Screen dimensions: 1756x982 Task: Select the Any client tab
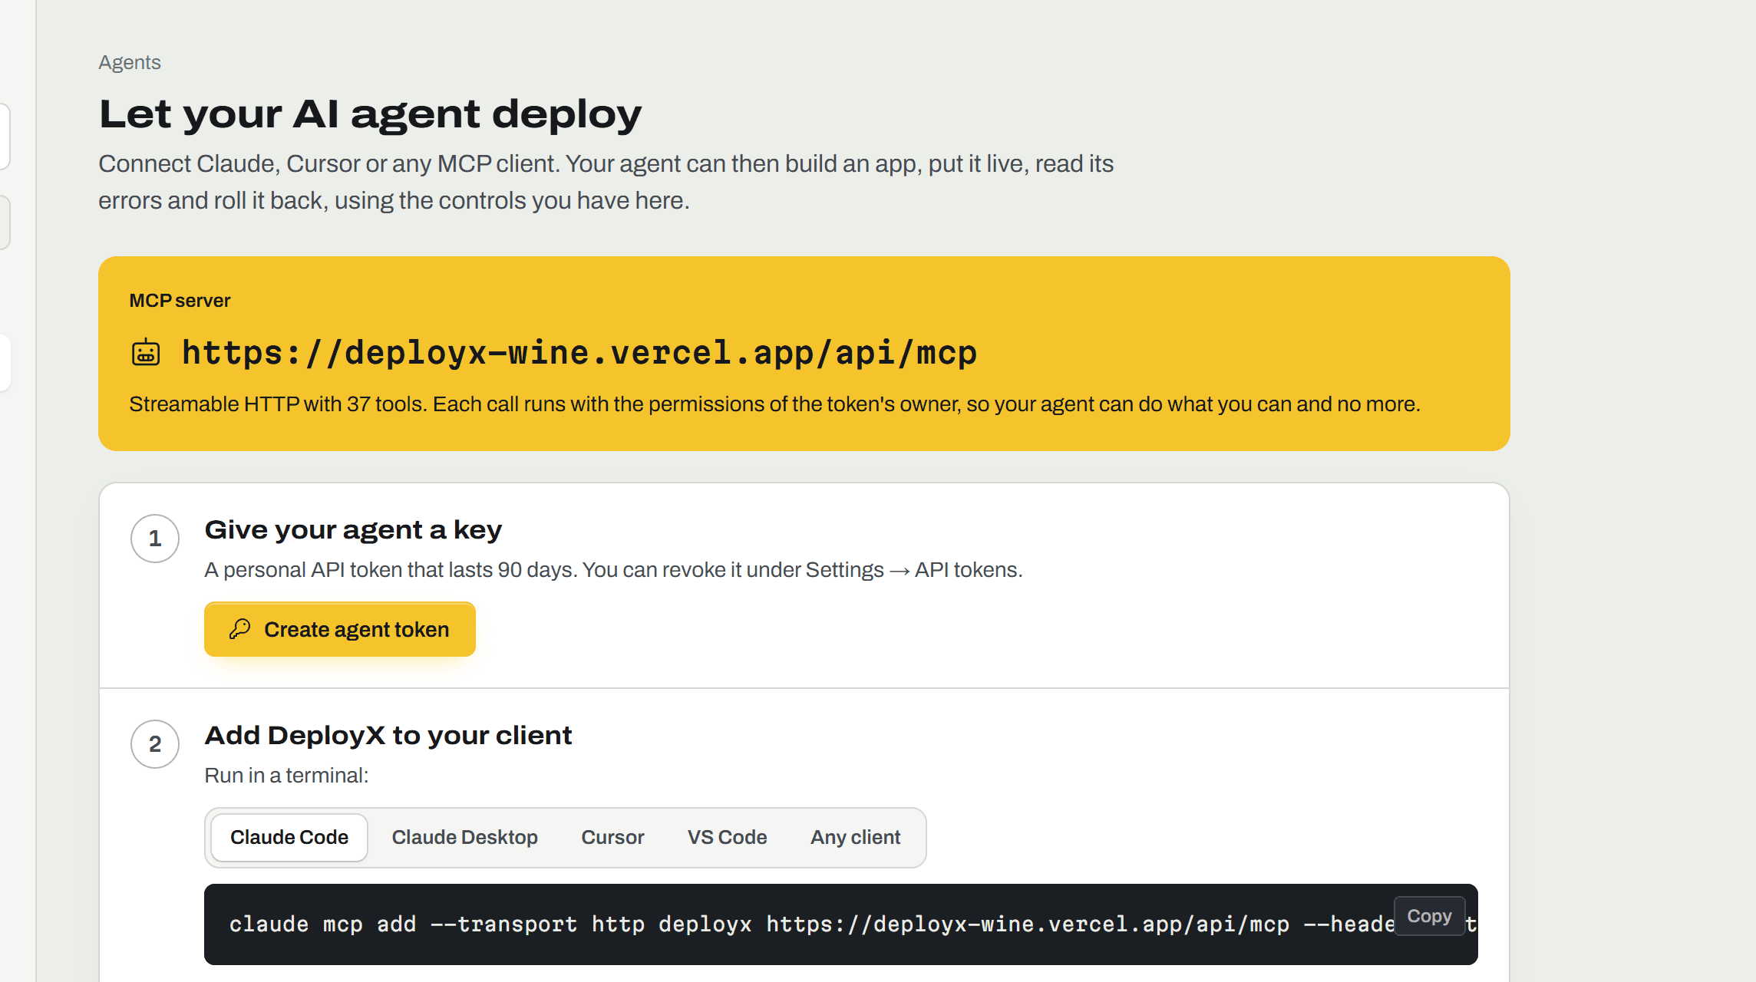click(x=855, y=837)
